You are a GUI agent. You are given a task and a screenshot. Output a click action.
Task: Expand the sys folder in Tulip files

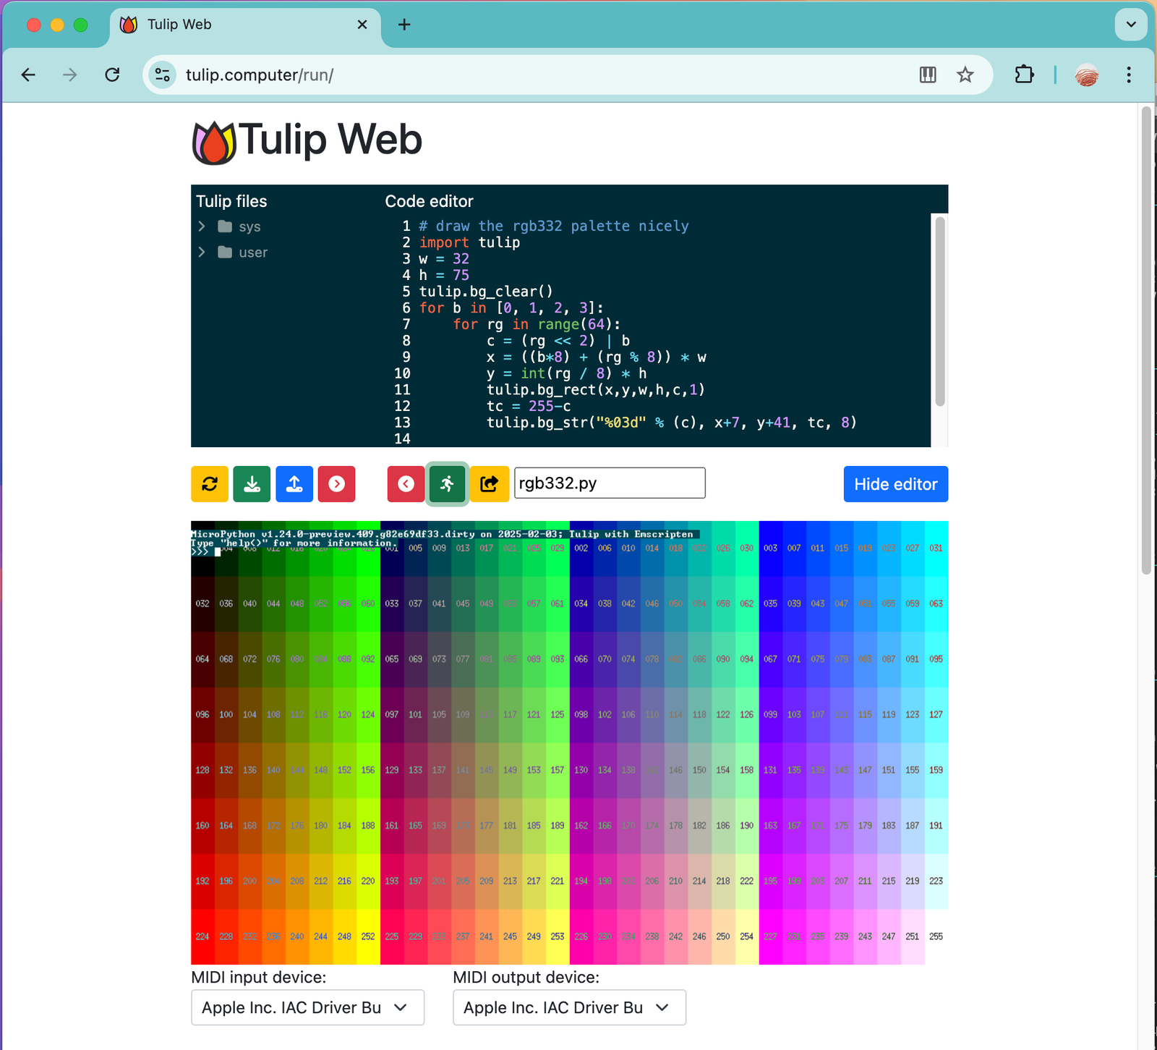pyautogui.click(x=202, y=226)
